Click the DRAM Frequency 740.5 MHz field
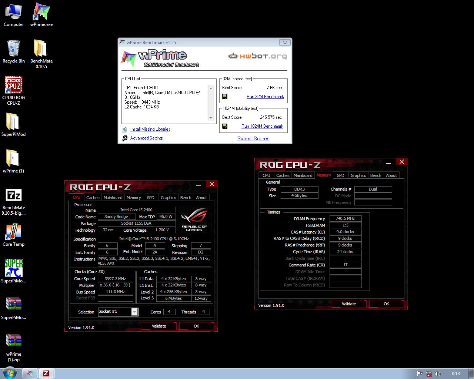The height and width of the screenshot is (379, 474). [x=345, y=218]
